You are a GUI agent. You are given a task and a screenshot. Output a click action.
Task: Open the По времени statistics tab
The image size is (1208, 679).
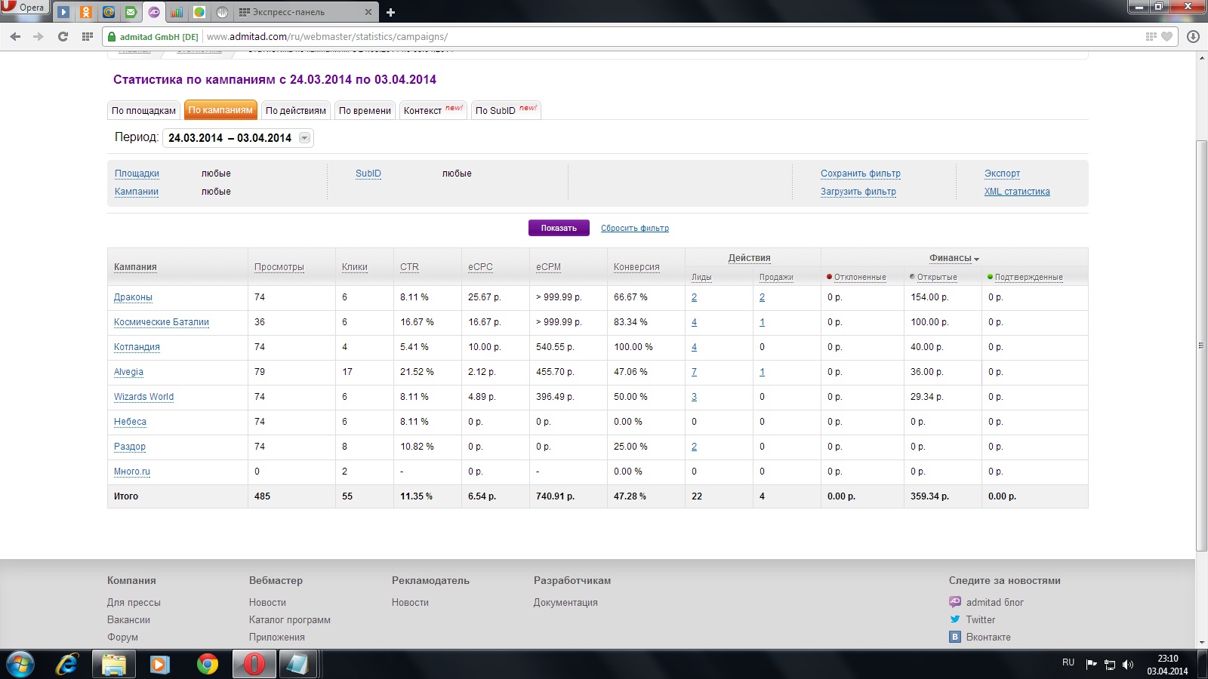365,110
